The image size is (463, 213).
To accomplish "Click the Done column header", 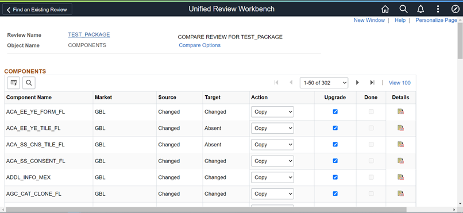I will [x=371, y=98].
